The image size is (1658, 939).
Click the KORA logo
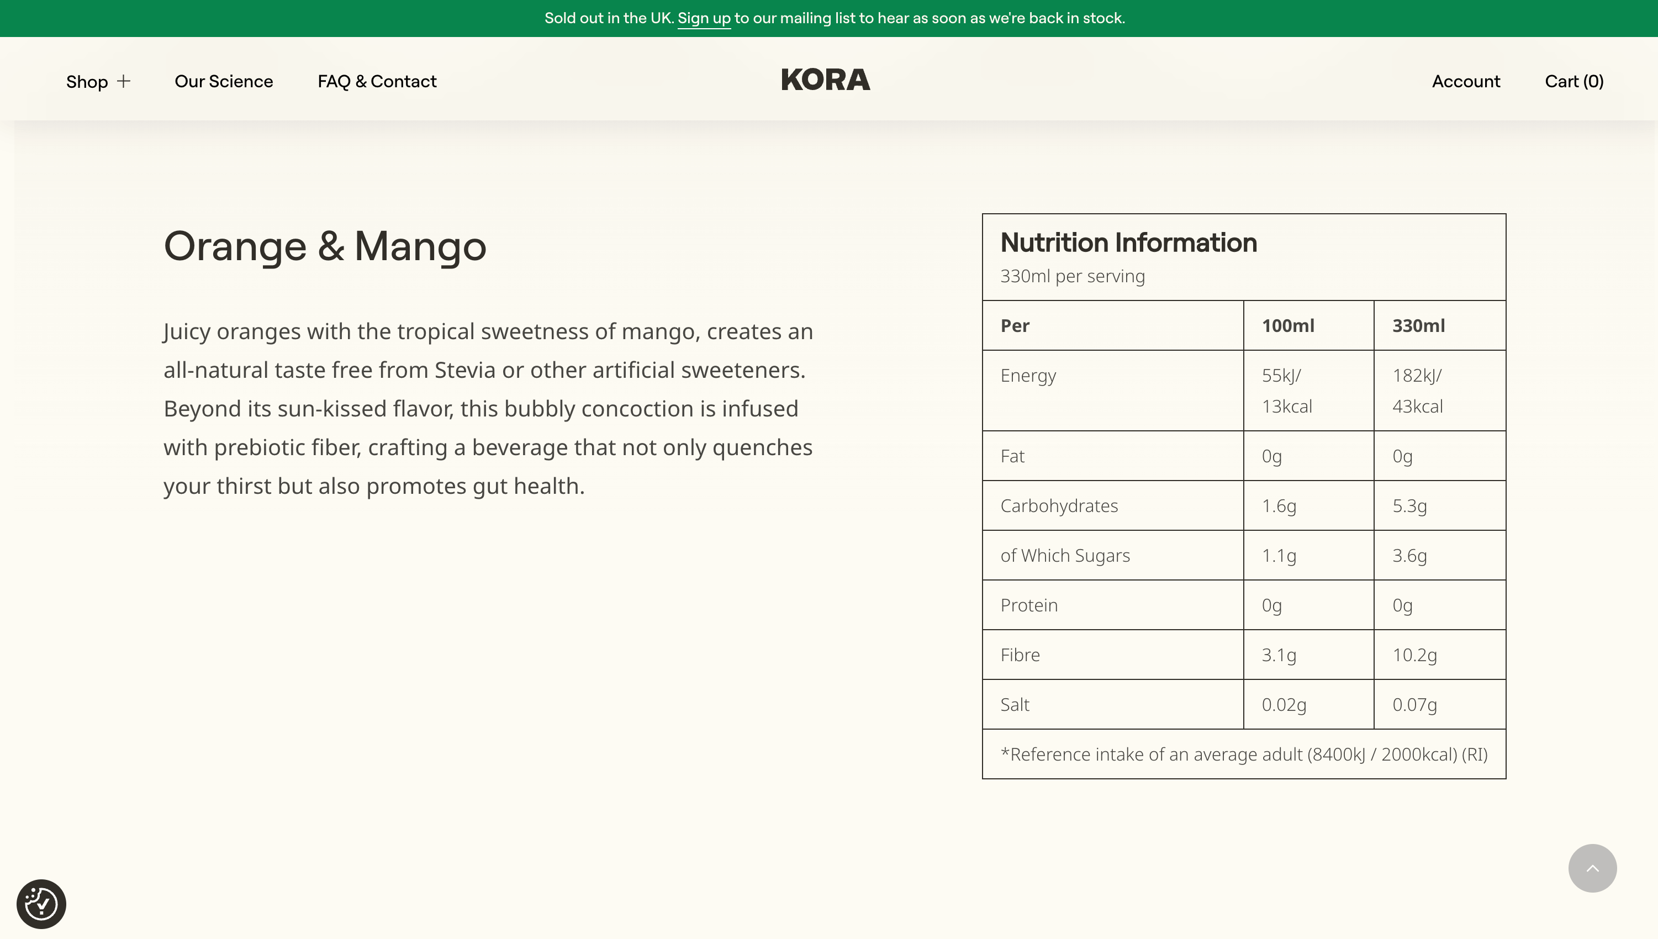826,80
